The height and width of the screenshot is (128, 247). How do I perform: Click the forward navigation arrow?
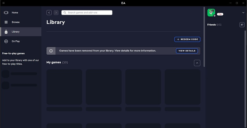56,13
